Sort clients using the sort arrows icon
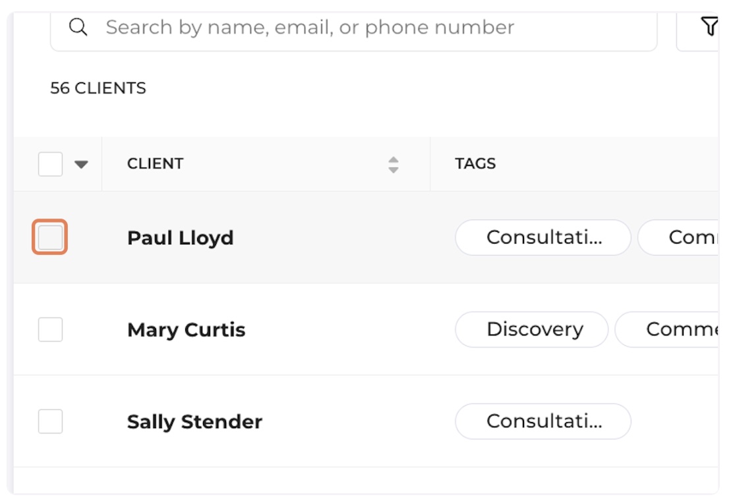Viewport: 733px width, 503px height. coord(393,165)
